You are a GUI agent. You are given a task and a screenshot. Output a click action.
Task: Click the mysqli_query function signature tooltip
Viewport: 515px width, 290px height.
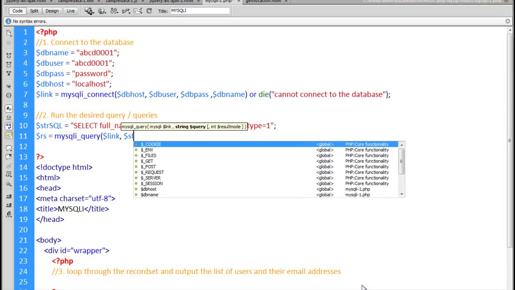pos(184,126)
